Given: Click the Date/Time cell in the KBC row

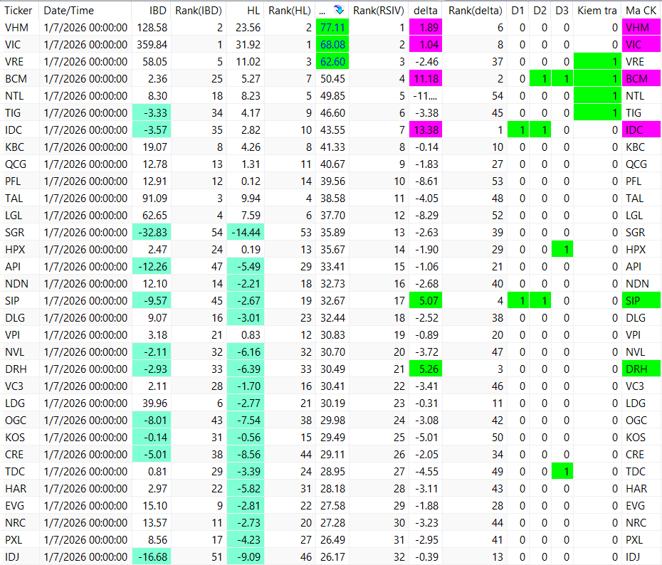Looking at the screenshot, I should (x=85, y=147).
